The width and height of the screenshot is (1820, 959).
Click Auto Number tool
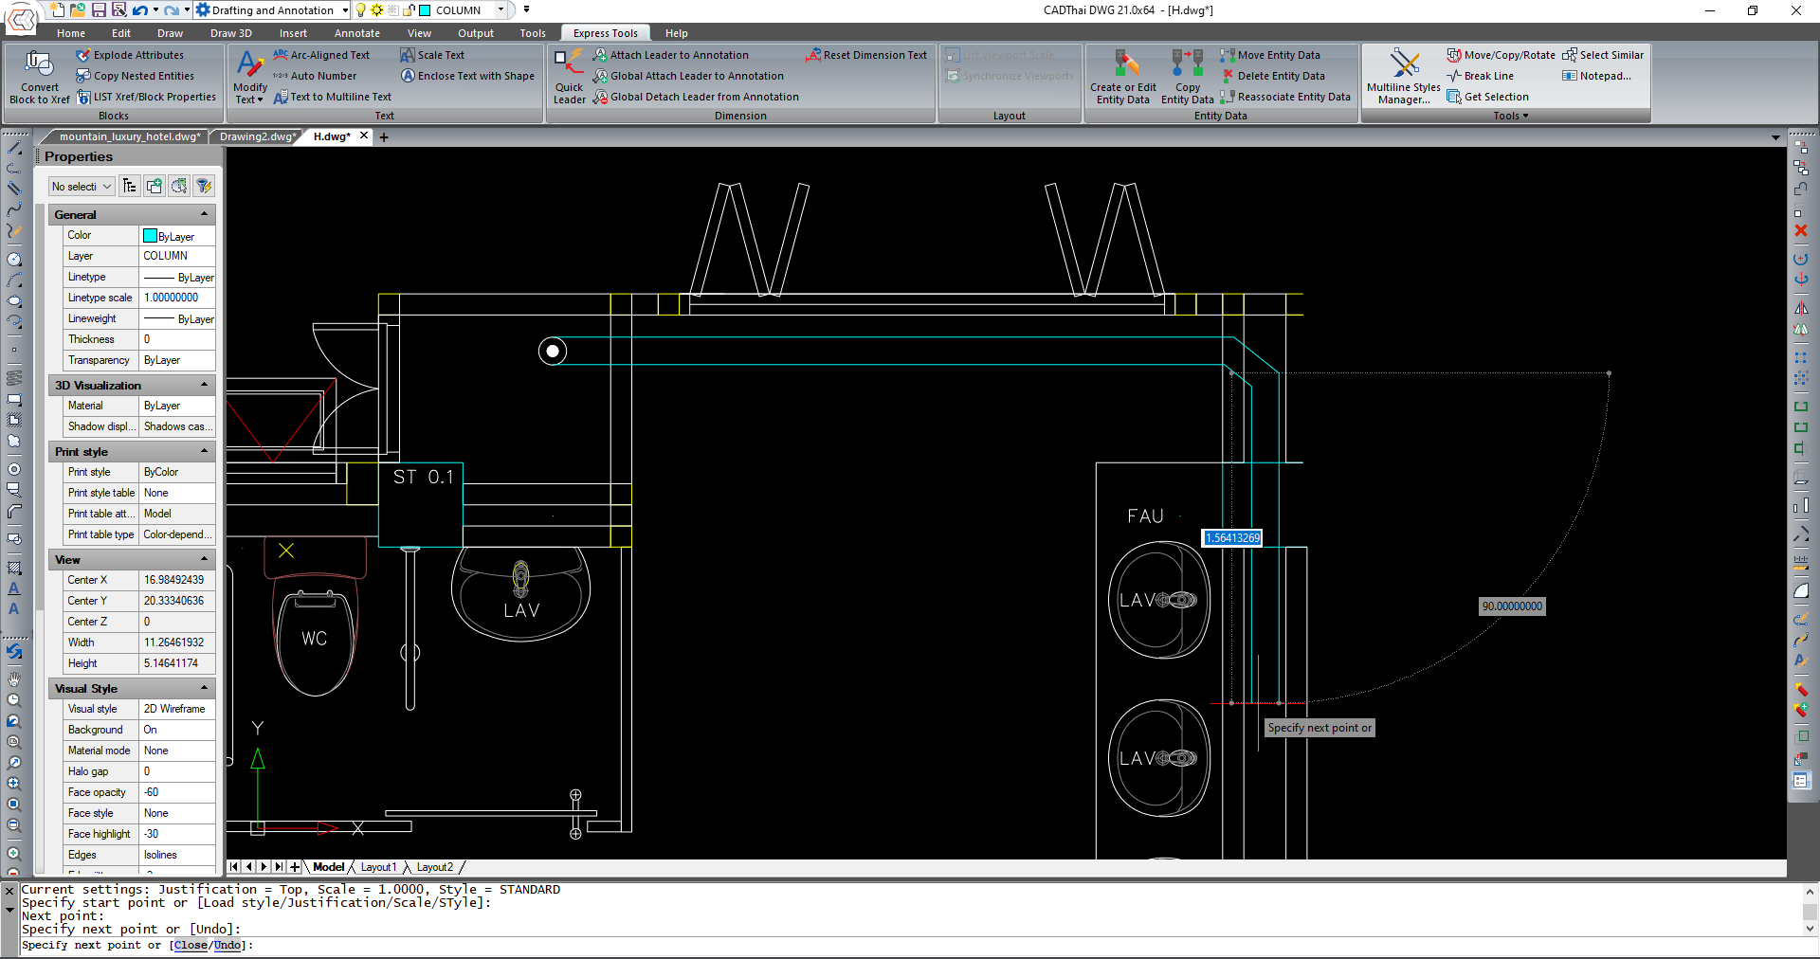[315, 76]
